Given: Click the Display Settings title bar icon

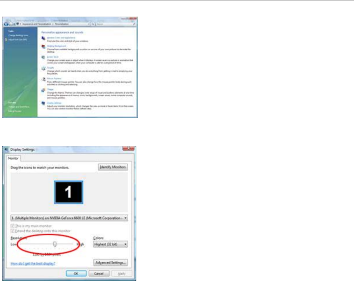Looking at the screenshot, I should coord(6,149).
